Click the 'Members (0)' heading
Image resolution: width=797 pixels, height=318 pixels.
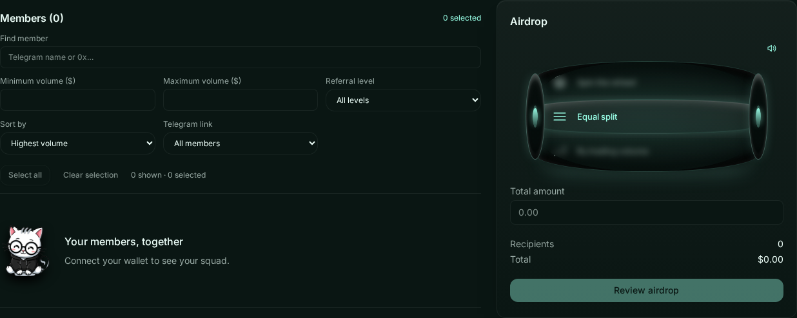point(32,18)
